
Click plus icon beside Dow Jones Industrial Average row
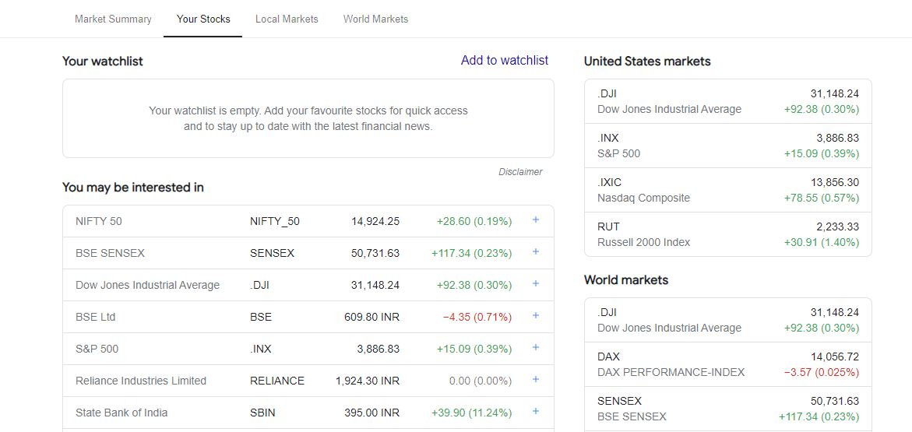click(536, 284)
